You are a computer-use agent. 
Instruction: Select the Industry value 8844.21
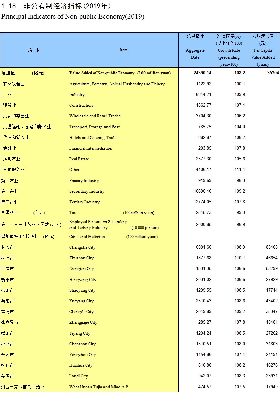[204, 95]
